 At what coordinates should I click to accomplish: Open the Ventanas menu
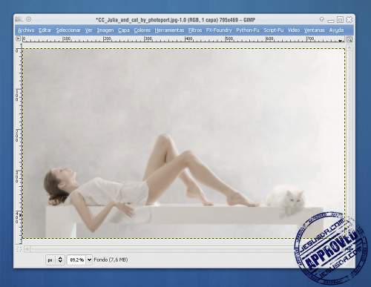click(315, 30)
